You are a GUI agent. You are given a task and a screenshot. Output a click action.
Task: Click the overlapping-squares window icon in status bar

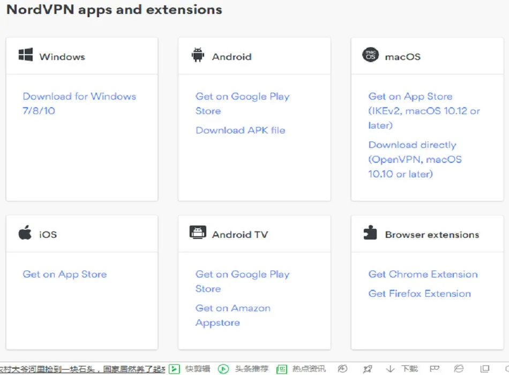[x=485, y=369]
